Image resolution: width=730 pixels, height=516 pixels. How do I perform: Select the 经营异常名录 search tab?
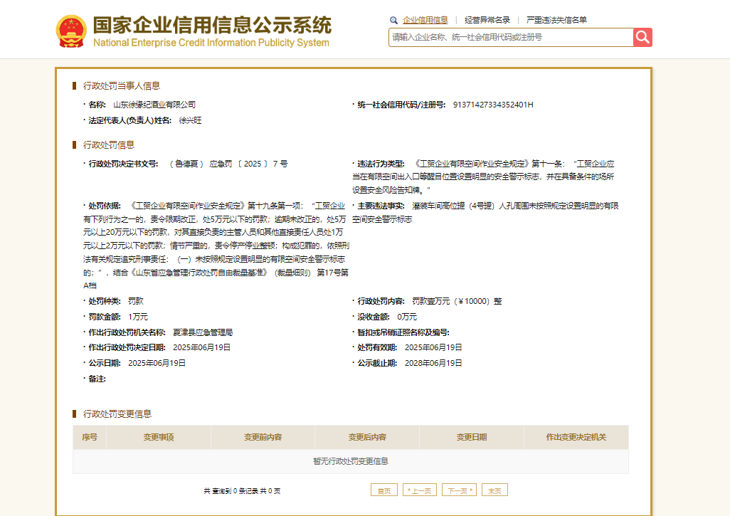tap(487, 20)
